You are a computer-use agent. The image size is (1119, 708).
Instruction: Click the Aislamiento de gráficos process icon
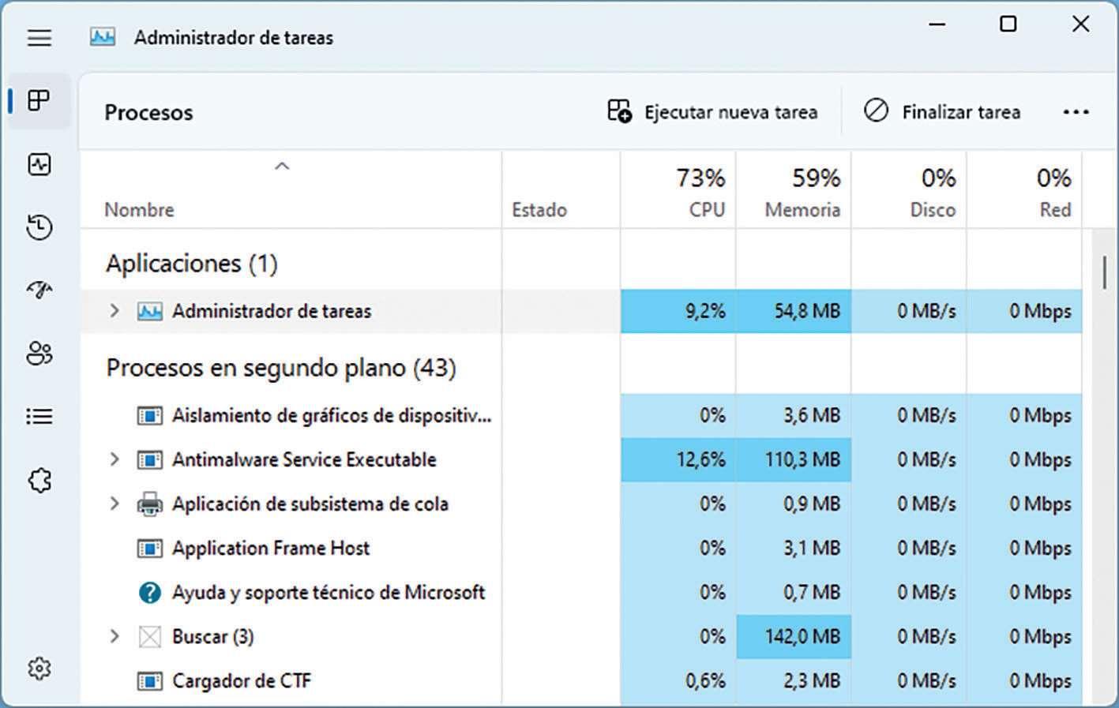[150, 415]
